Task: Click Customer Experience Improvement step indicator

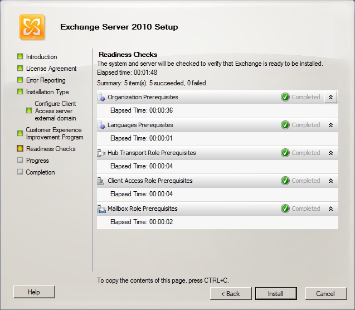Action: coord(20,133)
